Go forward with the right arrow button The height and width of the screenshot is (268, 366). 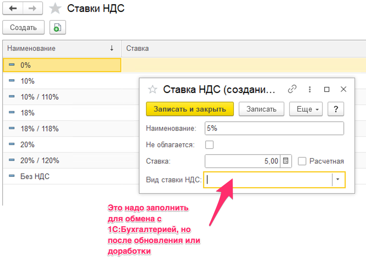point(33,9)
